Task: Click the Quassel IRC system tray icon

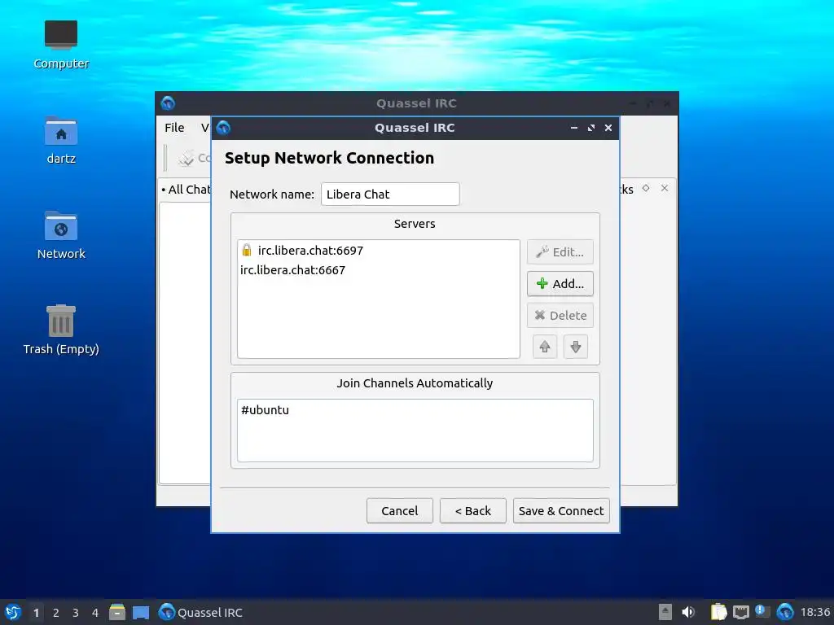Action: point(785,612)
